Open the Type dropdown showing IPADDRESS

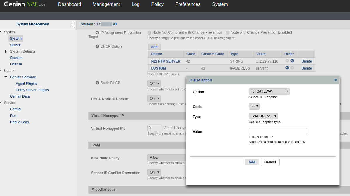tap(263, 116)
